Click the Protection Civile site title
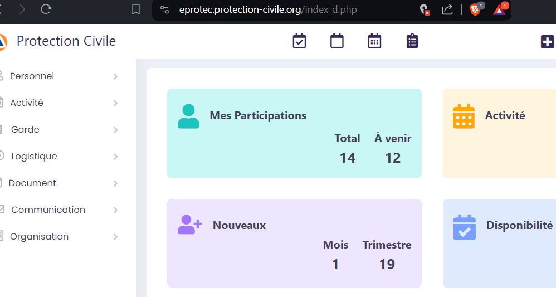The height and width of the screenshot is (297, 556). point(66,41)
